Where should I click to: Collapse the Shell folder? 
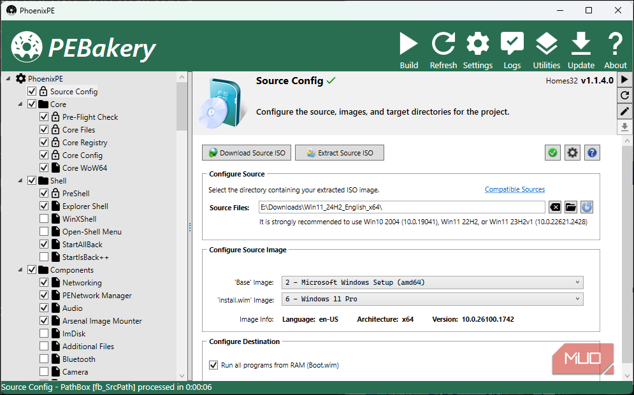click(20, 181)
